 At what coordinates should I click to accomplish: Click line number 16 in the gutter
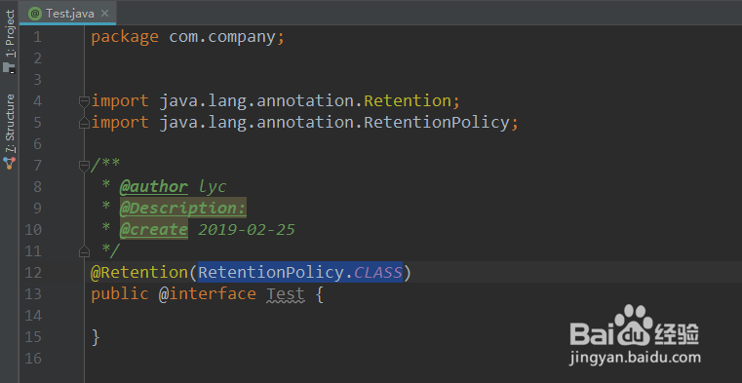(x=32, y=359)
